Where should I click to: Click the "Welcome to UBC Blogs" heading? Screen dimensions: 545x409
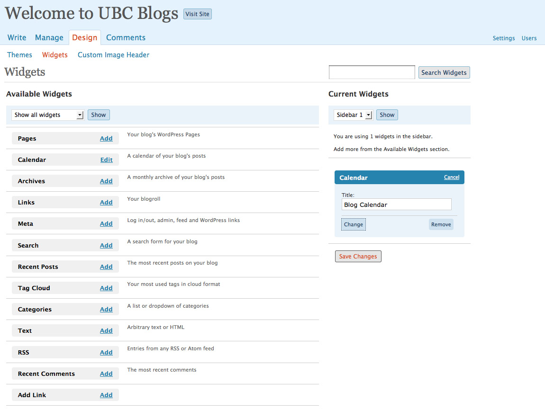pyautogui.click(x=91, y=13)
